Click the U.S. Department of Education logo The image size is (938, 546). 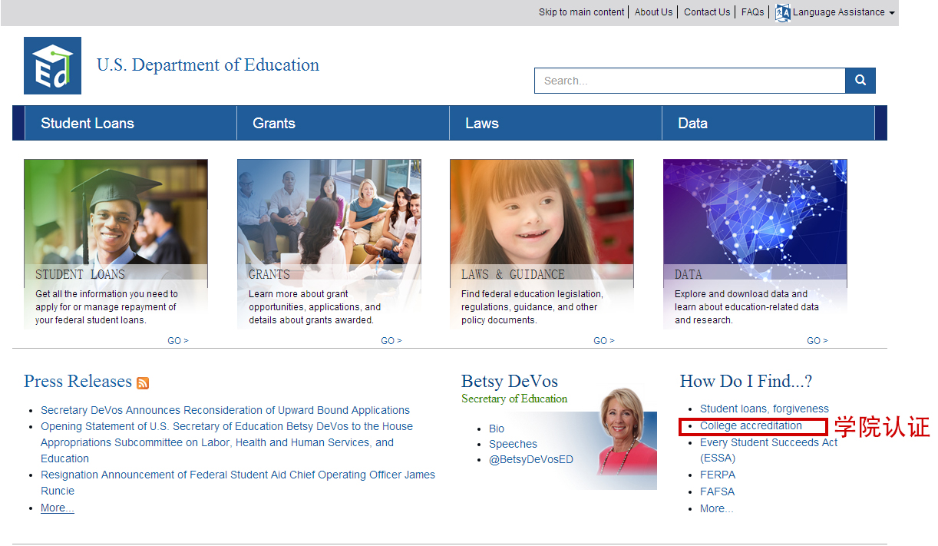pyautogui.click(x=52, y=65)
